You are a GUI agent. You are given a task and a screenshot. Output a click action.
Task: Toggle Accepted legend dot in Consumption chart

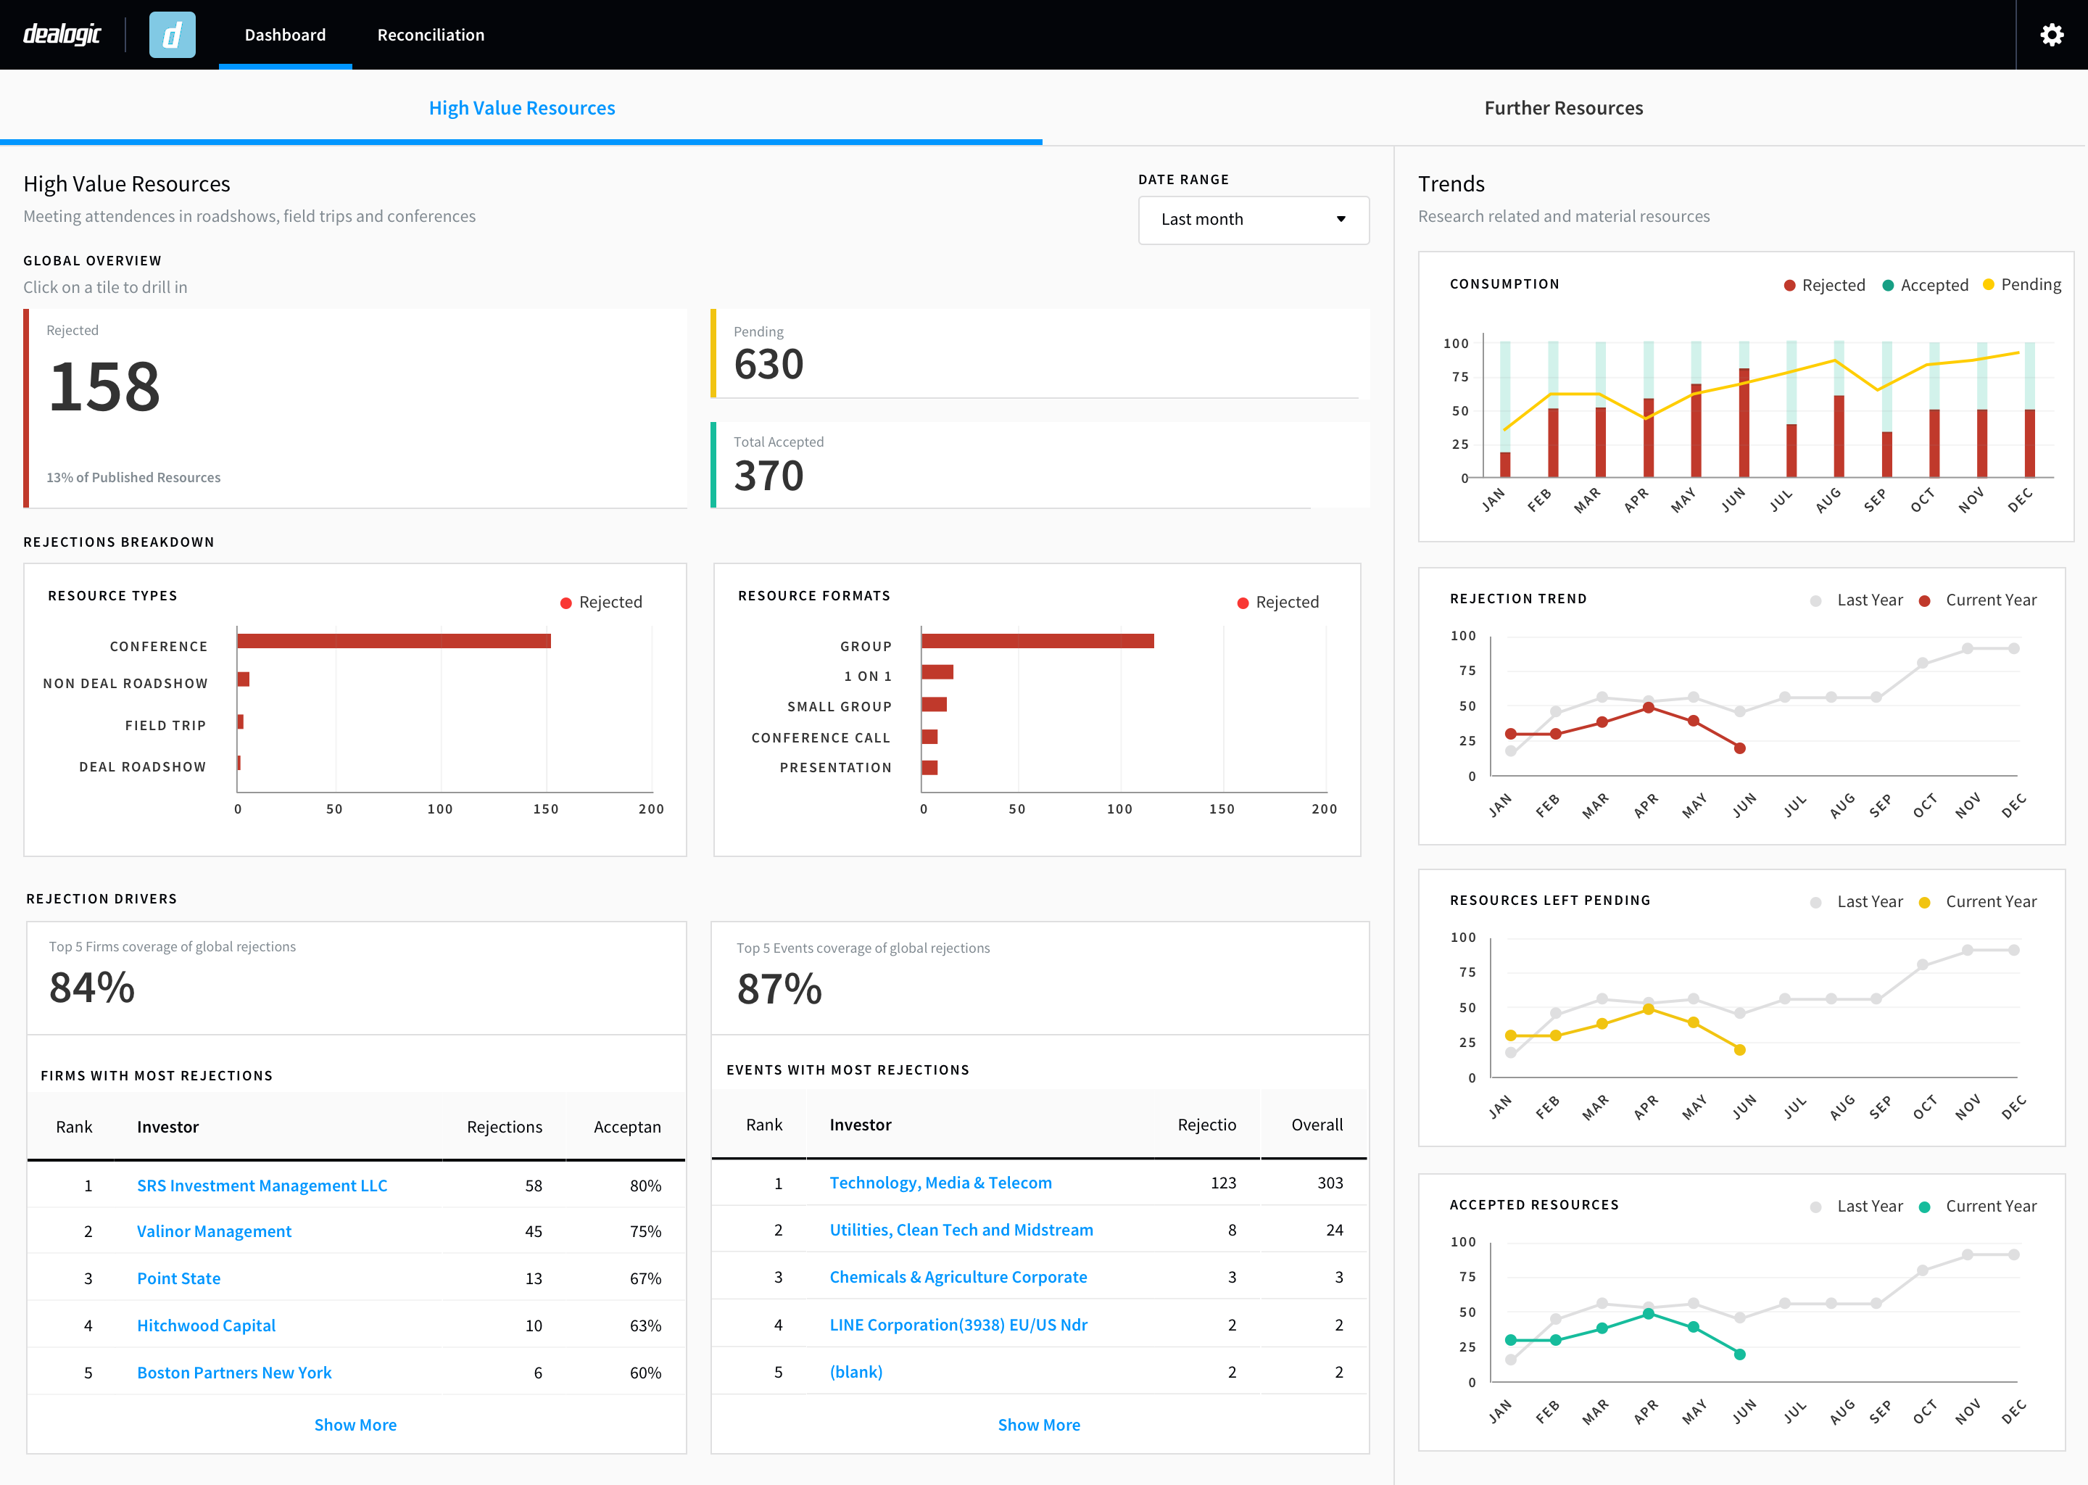(1888, 285)
